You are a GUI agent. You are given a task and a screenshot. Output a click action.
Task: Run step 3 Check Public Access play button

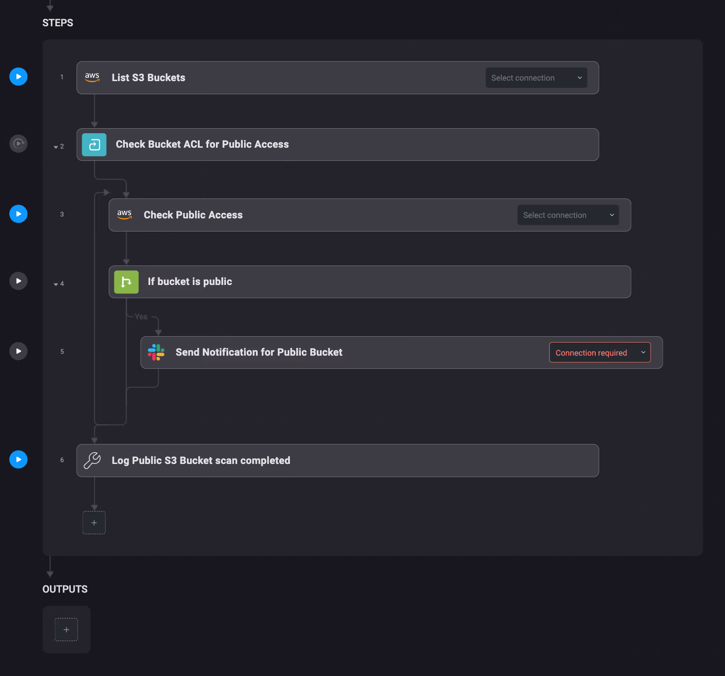click(x=19, y=214)
